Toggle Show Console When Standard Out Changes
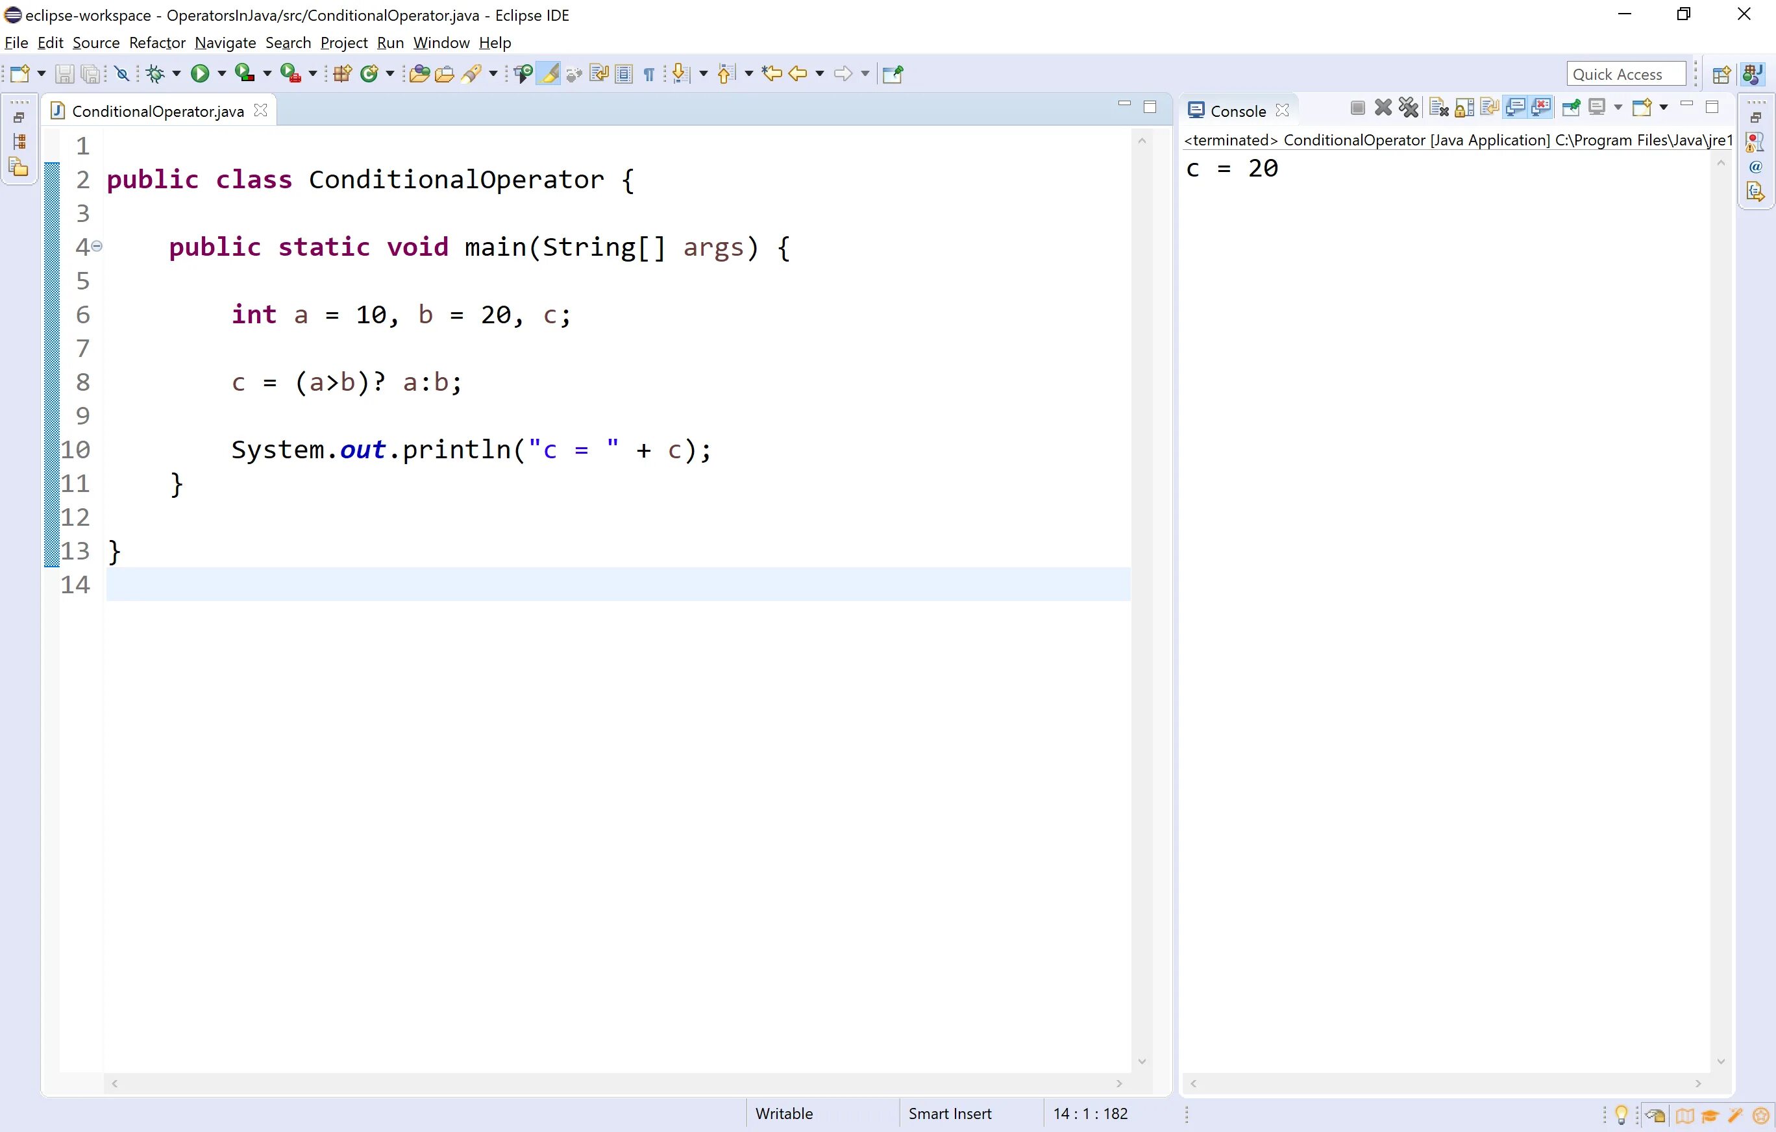The image size is (1776, 1132). [1515, 108]
